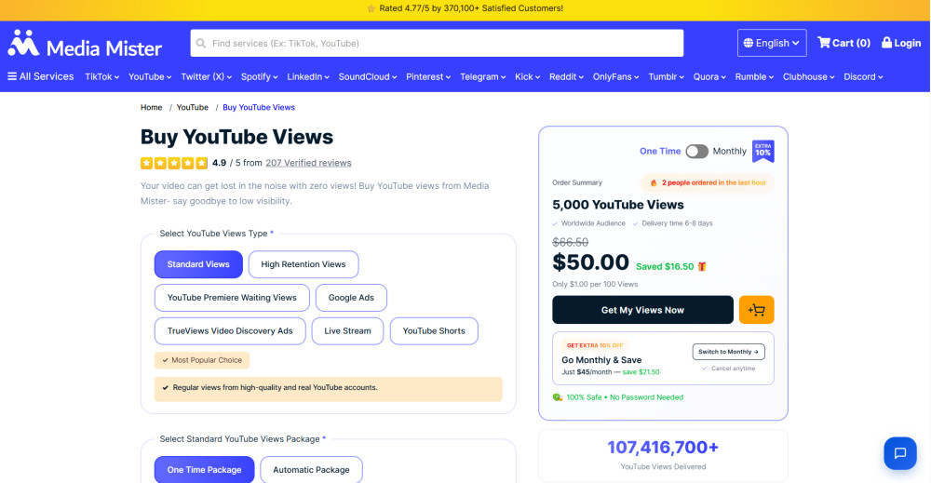Click the Most Popular Choice tag
Viewport: 931px width, 483px height.
[202, 360]
